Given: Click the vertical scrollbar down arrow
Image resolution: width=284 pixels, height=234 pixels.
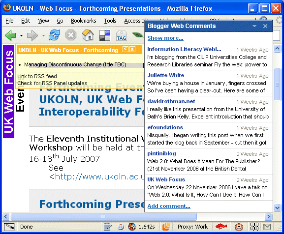Looking at the screenshot, I should (277, 207).
